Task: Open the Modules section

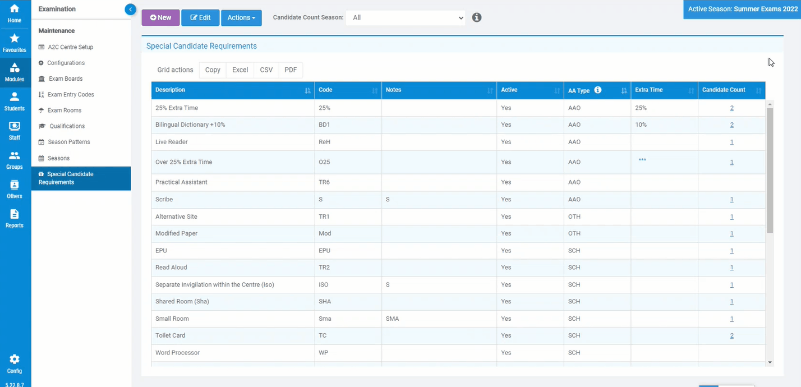Action: pyautogui.click(x=15, y=72)
